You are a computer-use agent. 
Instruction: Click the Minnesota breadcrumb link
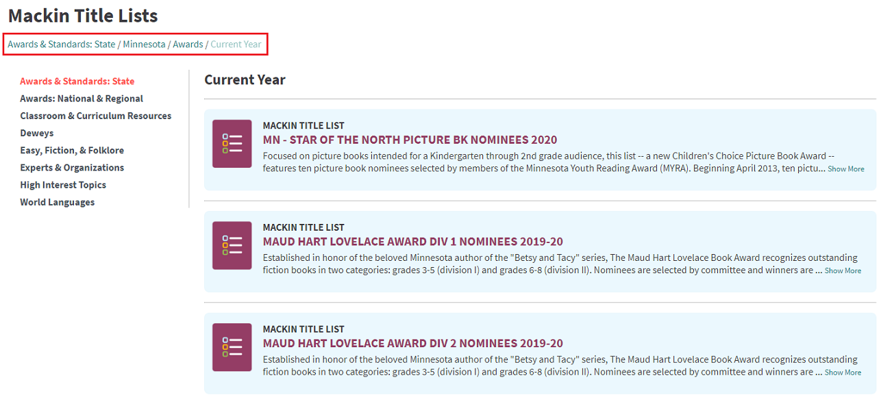[x=144, y=45]
